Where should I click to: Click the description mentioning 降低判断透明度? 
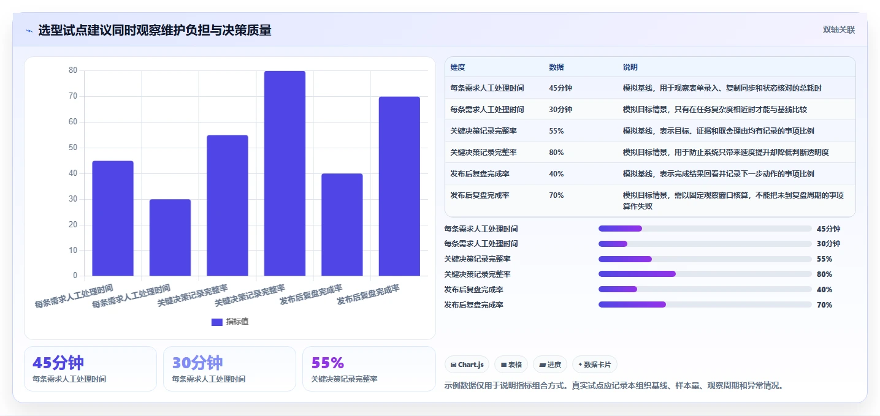point(725,153)
